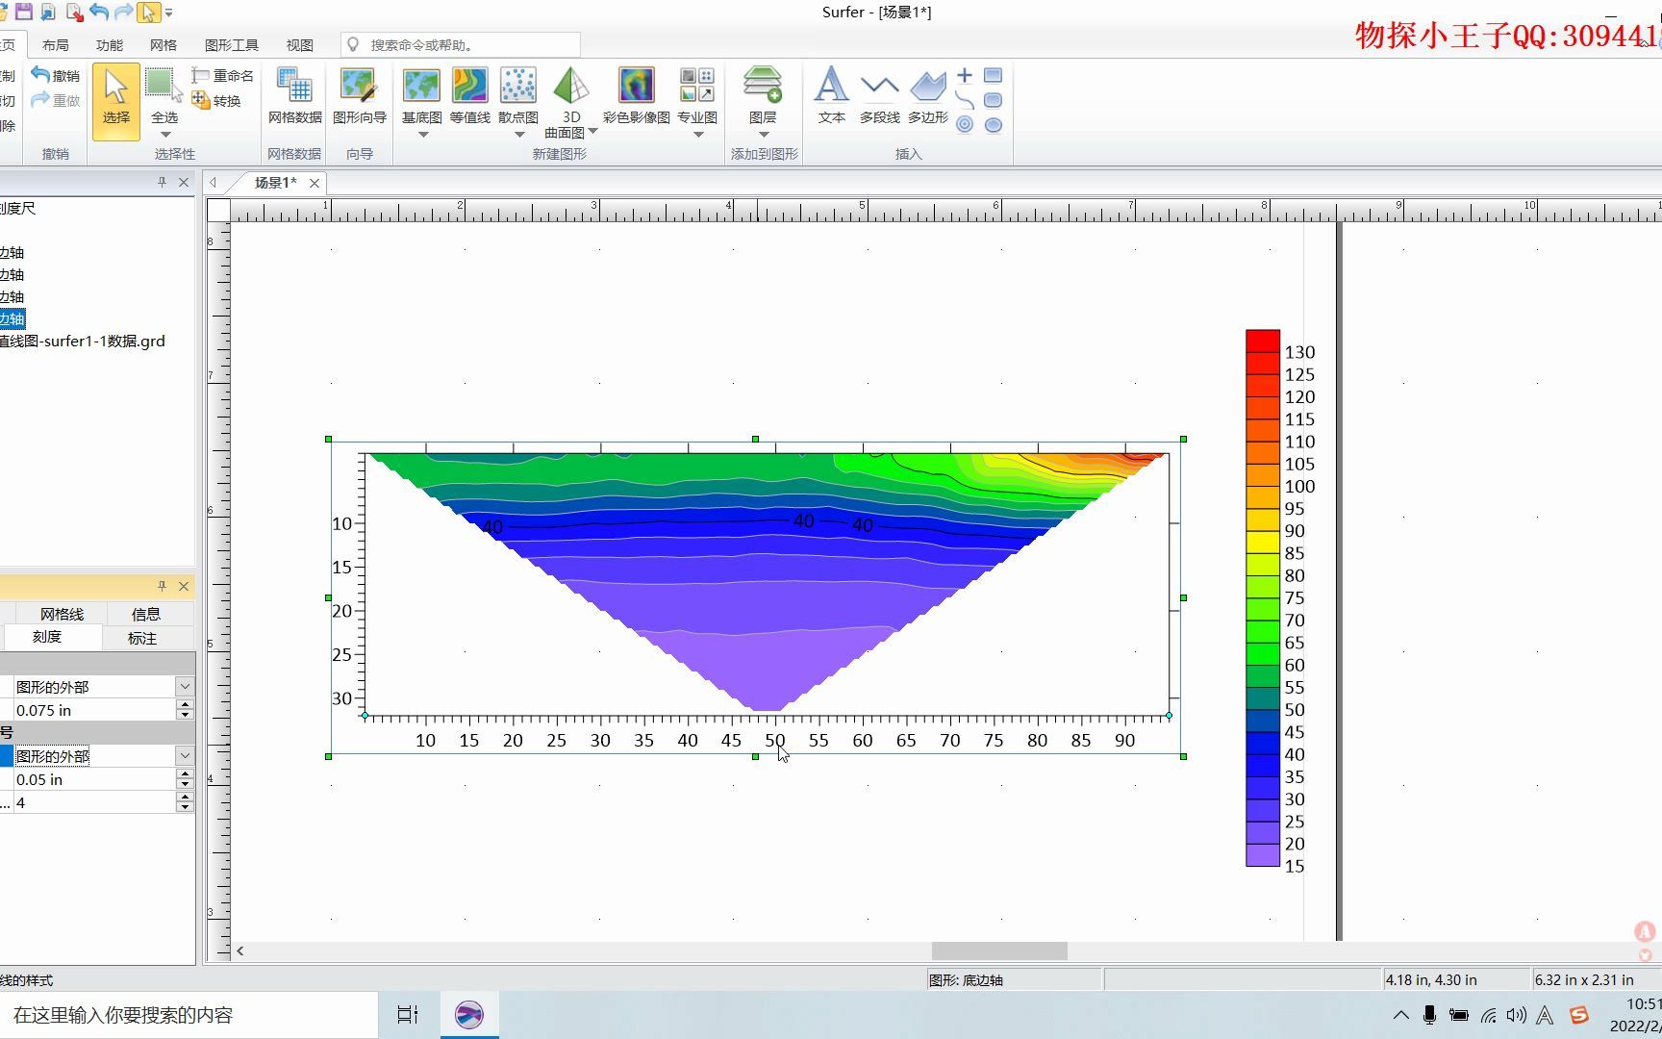Switch to the 图形工具 ribbon tab
This screenshot has height=1039, width=1662.
[x=232, y=45]
